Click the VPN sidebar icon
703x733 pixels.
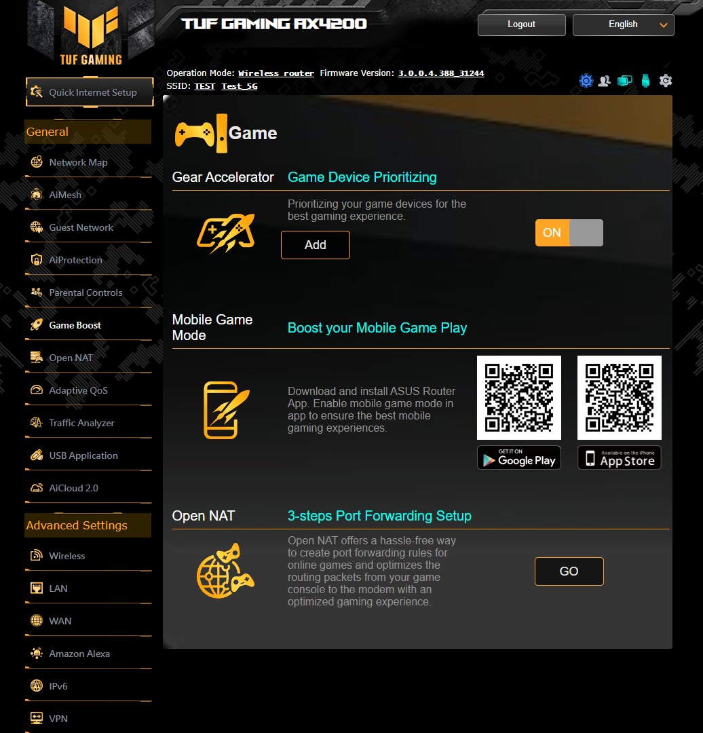tap(37, 718)
